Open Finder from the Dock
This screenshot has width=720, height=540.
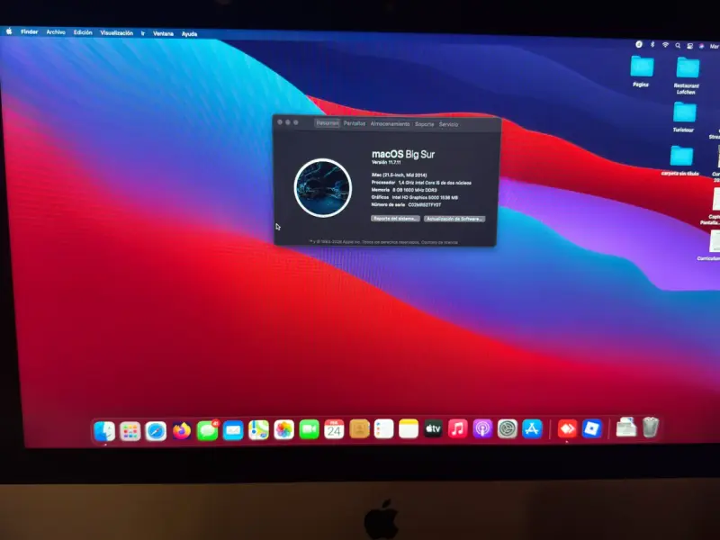point(104,431)
